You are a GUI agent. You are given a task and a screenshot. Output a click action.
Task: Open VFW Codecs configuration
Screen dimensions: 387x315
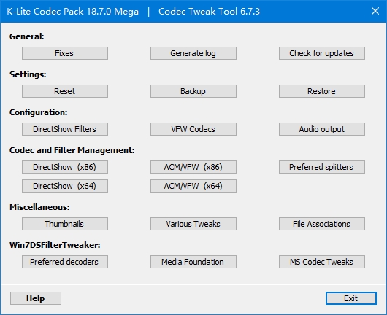tap(193, 129)
